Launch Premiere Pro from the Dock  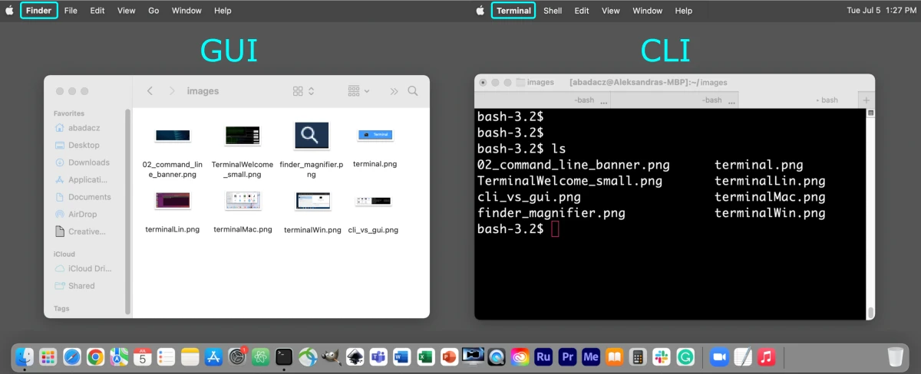[568, 357]
